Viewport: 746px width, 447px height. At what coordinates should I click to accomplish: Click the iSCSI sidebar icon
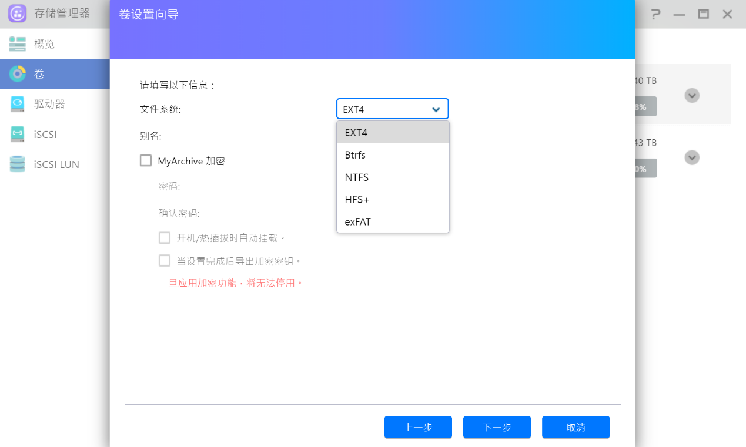pos(17,135)
